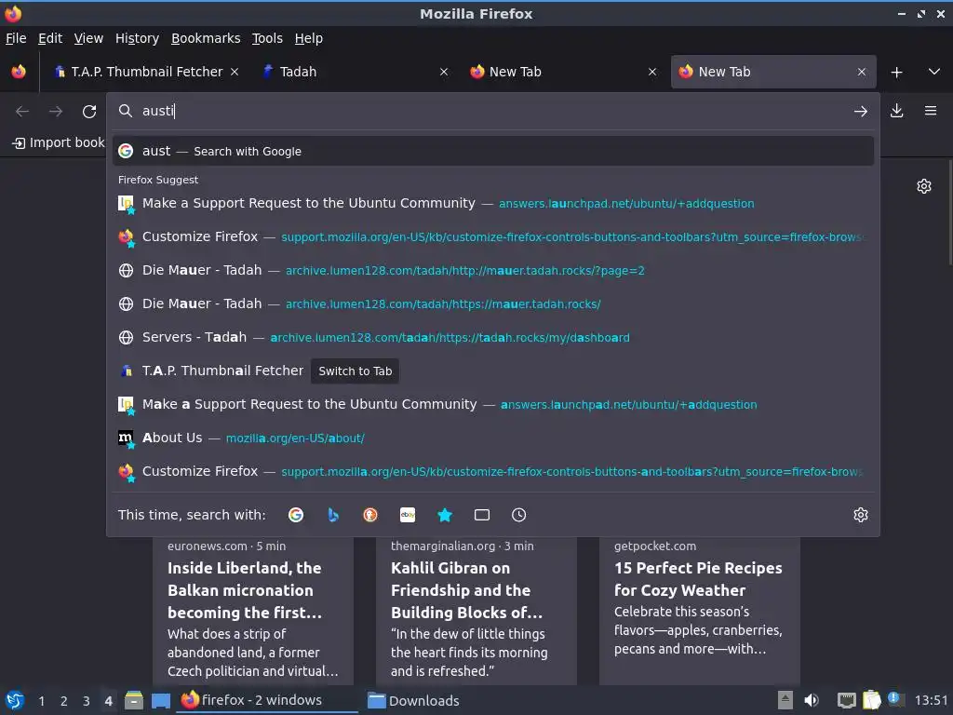This screenshot has height=715, width=953.
Task: Open Kahlil Gibran on Friendship article
Action: [x=476, y=611]
